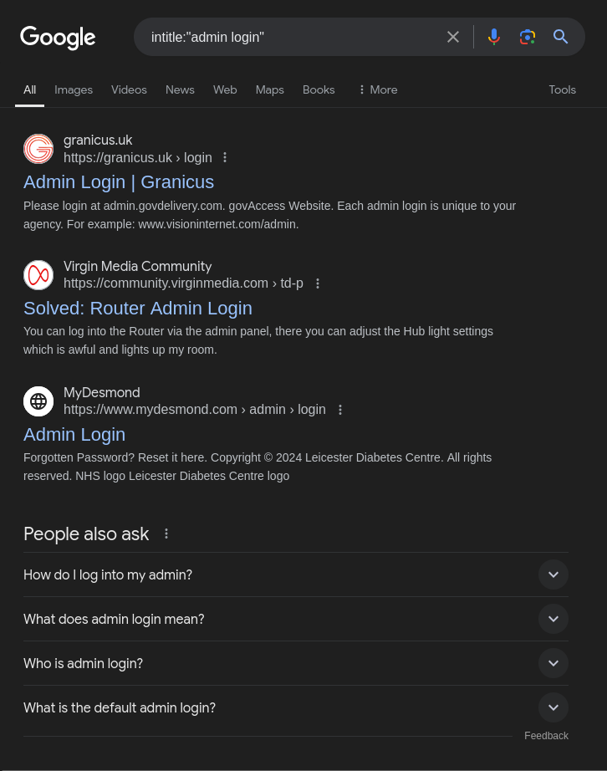
Task: Open "Admin Login | Granicus" result
Action: pos(119,181)
